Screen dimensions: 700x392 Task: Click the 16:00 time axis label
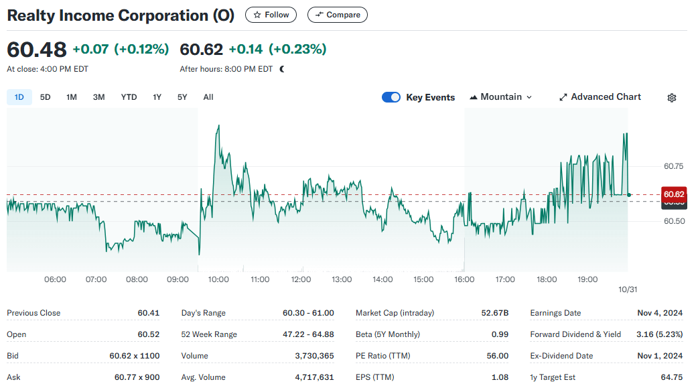[464, 279]
